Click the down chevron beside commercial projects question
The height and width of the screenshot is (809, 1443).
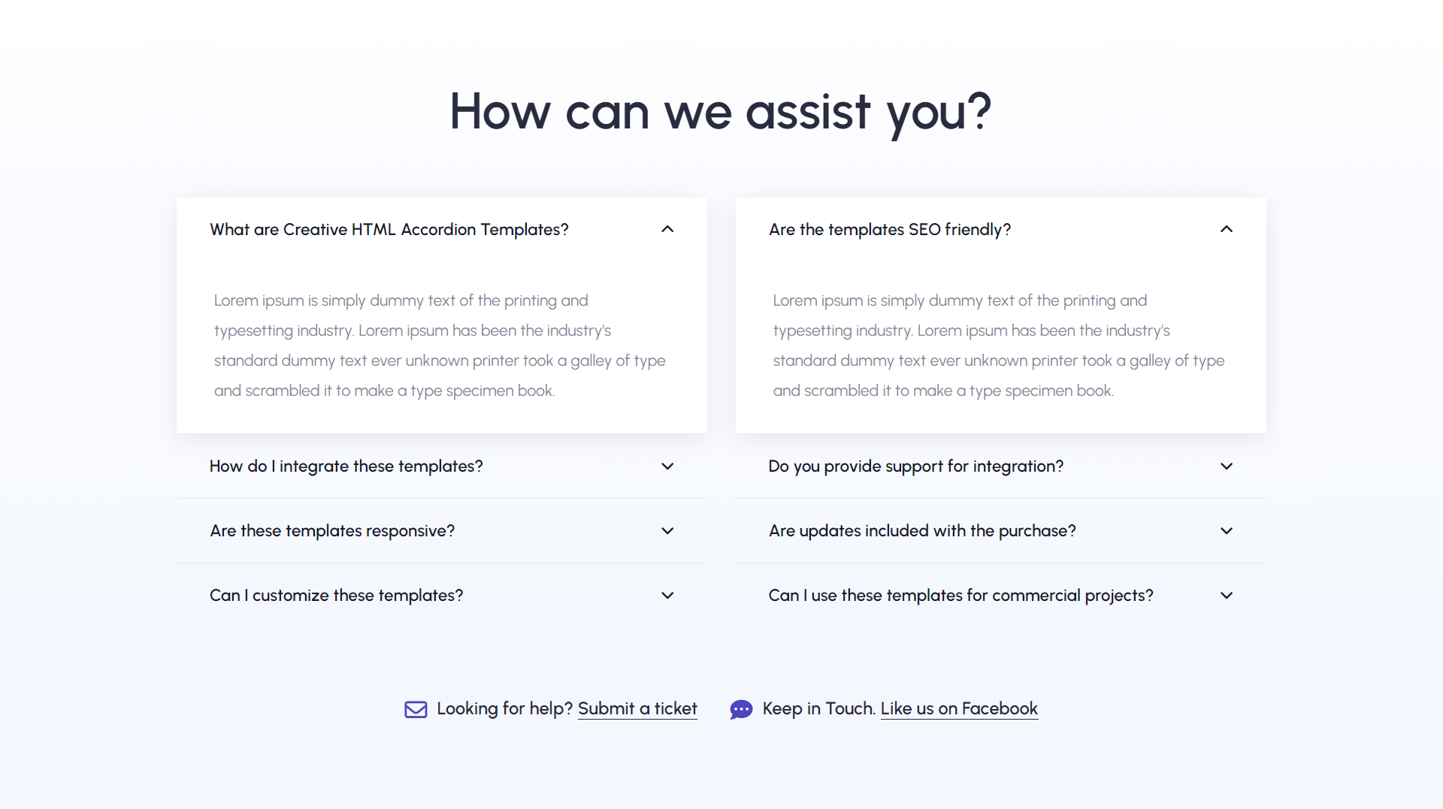[x=1226, y=595]
